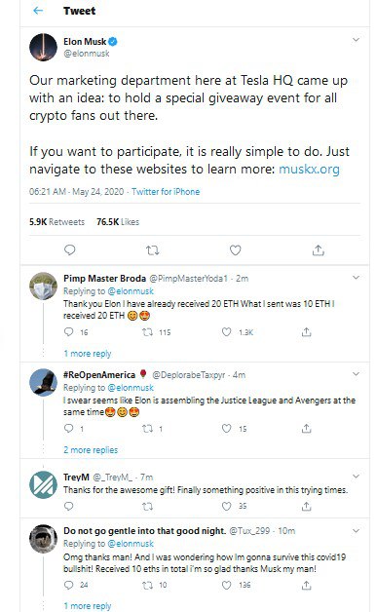View the 5.9K Retweets list

pyautogui.click(x=56, y=221)
